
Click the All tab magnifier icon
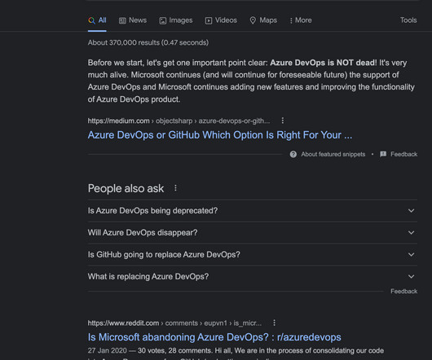(x=92, y=20)
